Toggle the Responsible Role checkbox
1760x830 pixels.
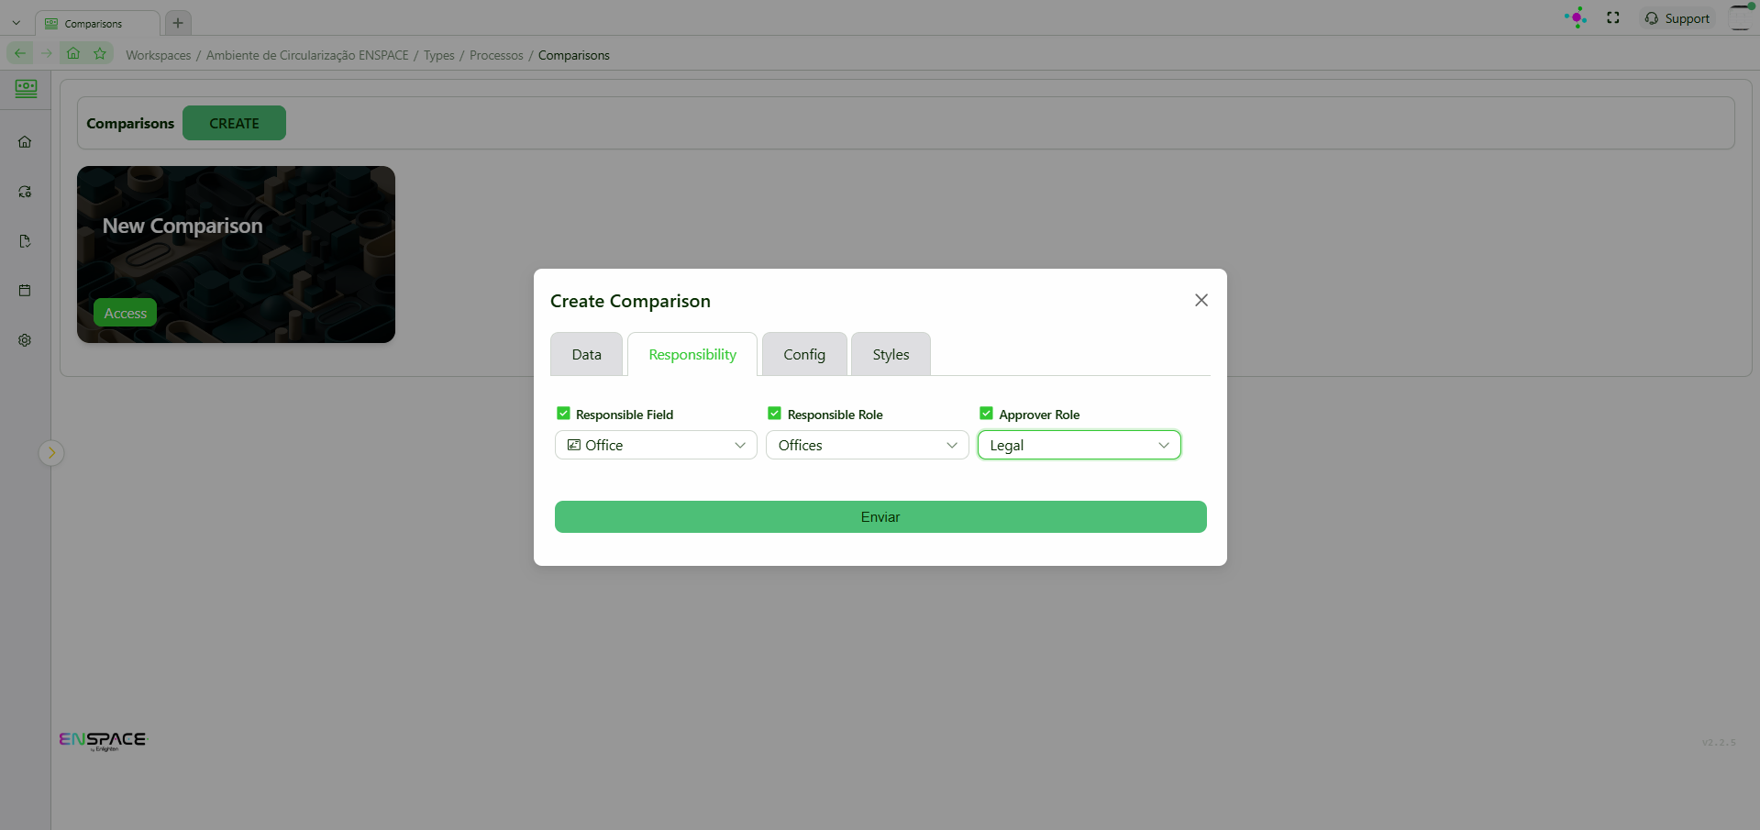[775, 414]
